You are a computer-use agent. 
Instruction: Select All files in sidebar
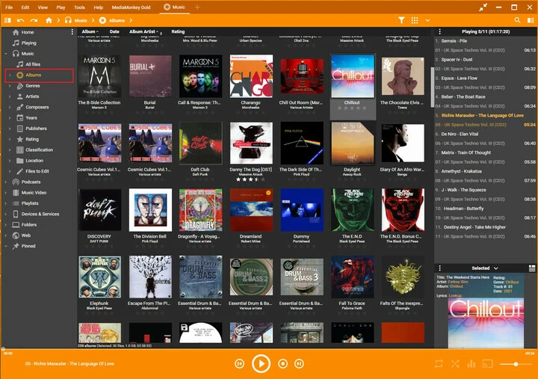pyautogui.click(x=33, y=64)
